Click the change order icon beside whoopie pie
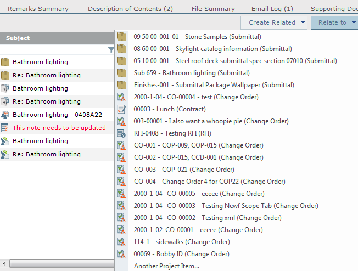The image size is (358, 271). 121,121
